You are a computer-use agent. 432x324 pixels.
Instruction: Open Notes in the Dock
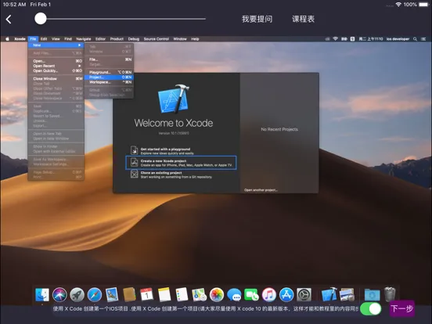coord(164,295)
